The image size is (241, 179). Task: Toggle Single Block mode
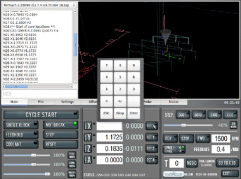21,125
